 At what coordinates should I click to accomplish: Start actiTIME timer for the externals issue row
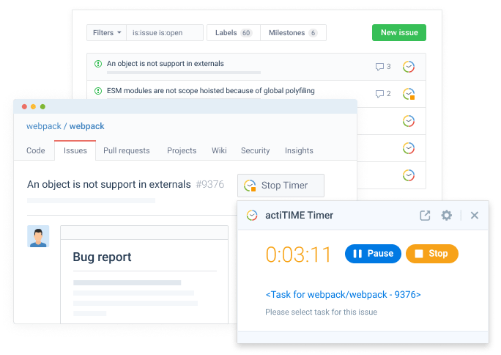pyautogui.click(x=408, y=67)
